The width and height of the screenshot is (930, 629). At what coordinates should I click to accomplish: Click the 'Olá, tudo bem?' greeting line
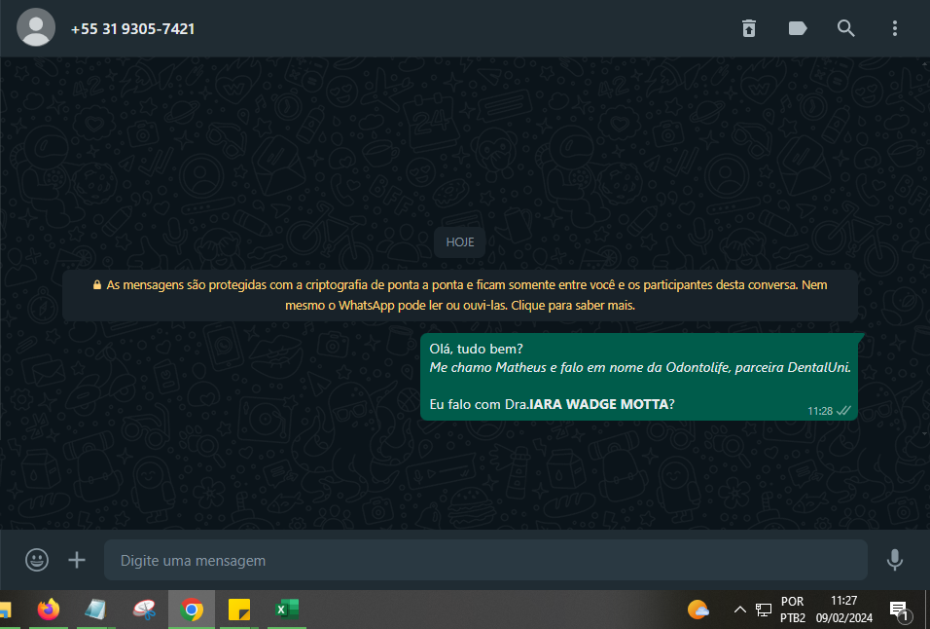point(476,349)
